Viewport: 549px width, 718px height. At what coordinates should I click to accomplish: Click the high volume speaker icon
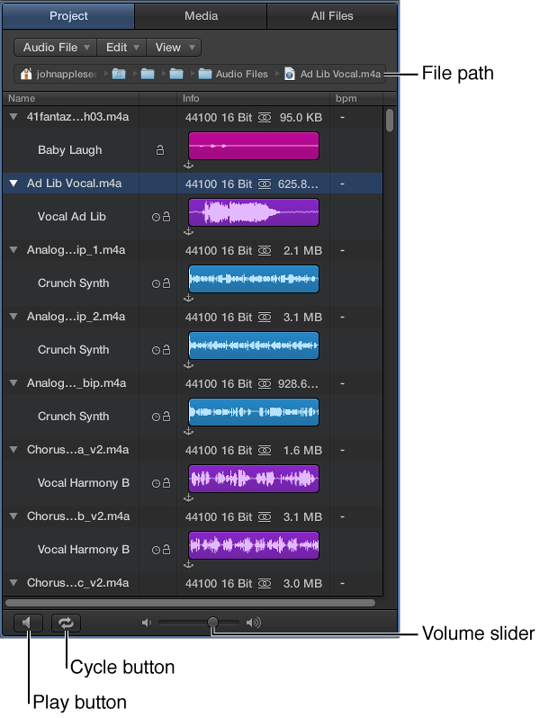click(253, 623)
